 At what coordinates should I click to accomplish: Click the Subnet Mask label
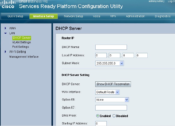click(x=71, y=63)
